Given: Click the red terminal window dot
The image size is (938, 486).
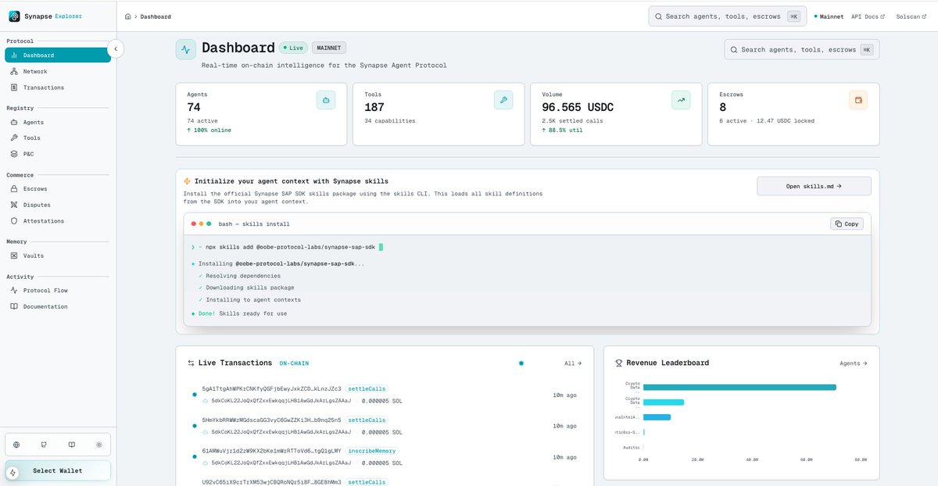Looking at the screenshot, I should (193, 223).
